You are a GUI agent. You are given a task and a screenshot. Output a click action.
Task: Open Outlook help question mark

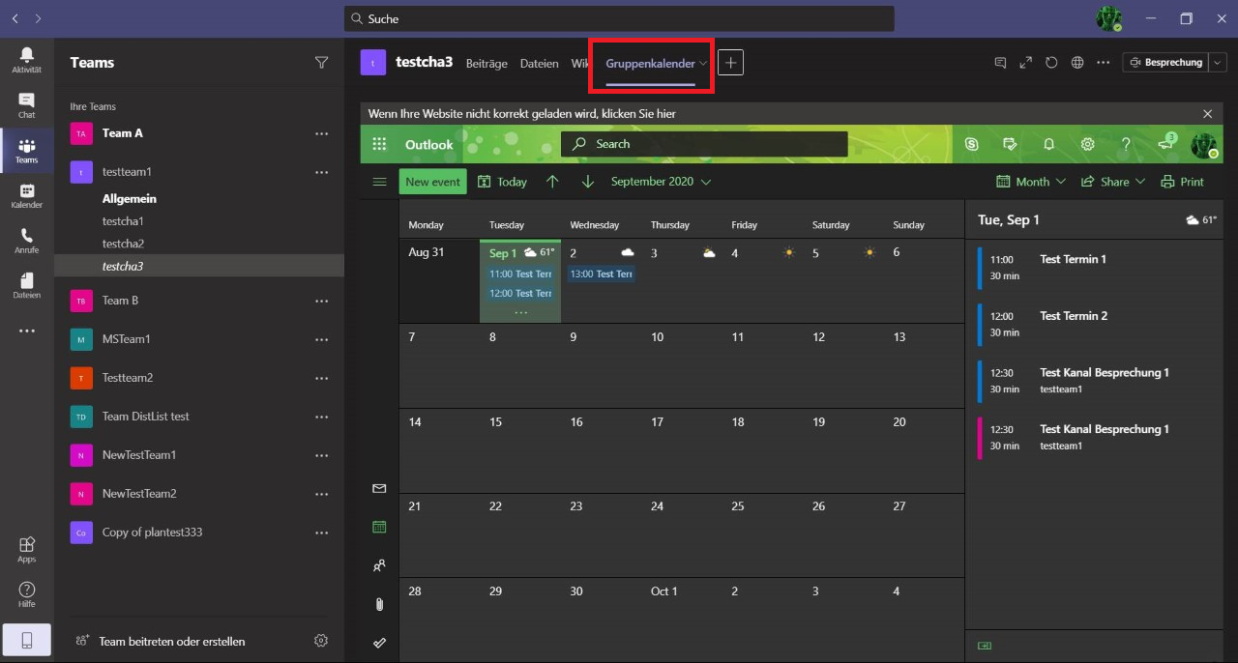(x=1126, y=144)
